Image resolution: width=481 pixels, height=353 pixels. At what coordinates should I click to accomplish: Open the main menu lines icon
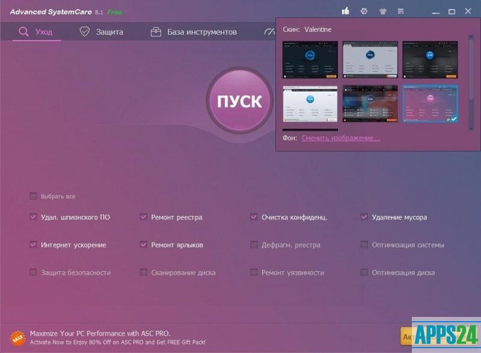pos(400,11)
